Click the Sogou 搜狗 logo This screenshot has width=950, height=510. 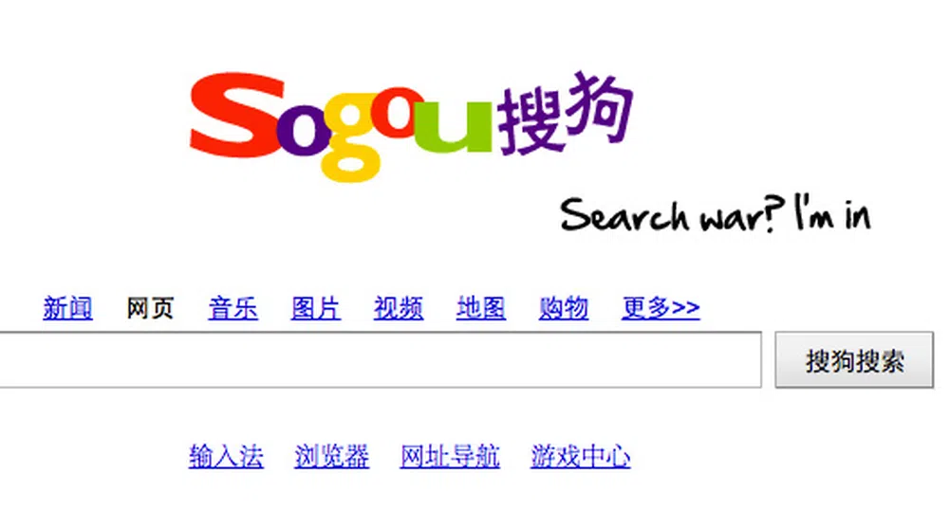pos(411,125)
